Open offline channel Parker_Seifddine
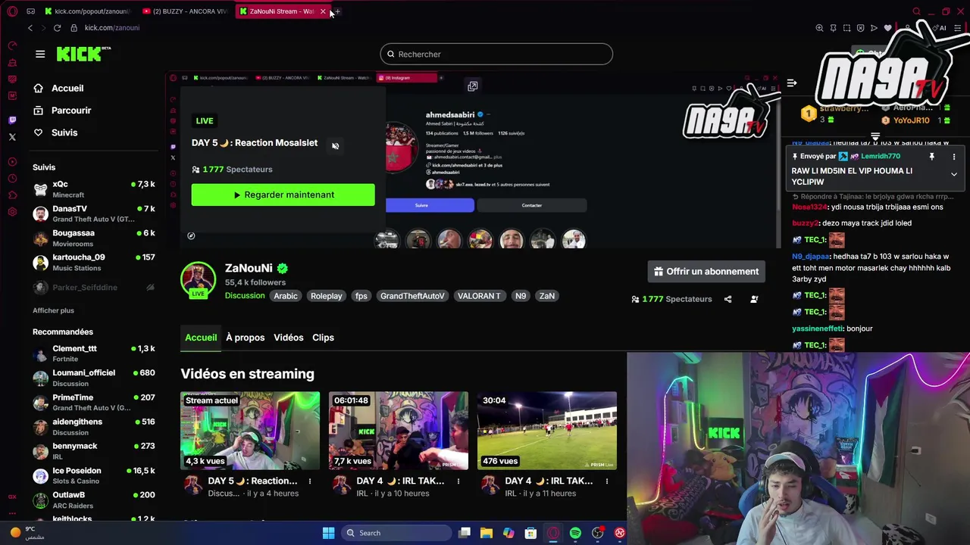Viewport: 970px width, 545px height. [x=94, y=288]
